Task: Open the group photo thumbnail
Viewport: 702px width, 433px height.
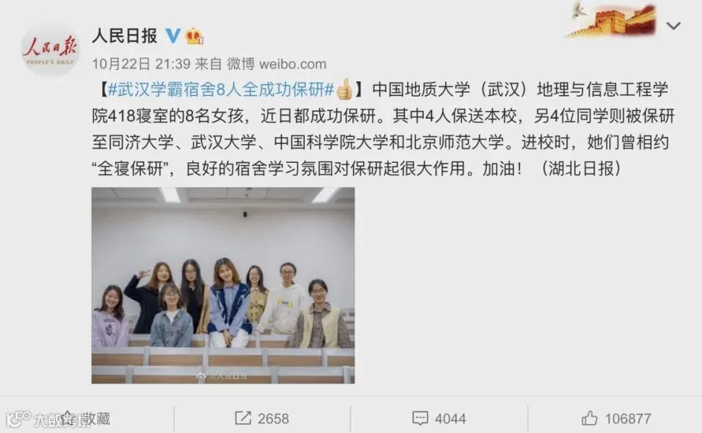Action: (223, 286)
